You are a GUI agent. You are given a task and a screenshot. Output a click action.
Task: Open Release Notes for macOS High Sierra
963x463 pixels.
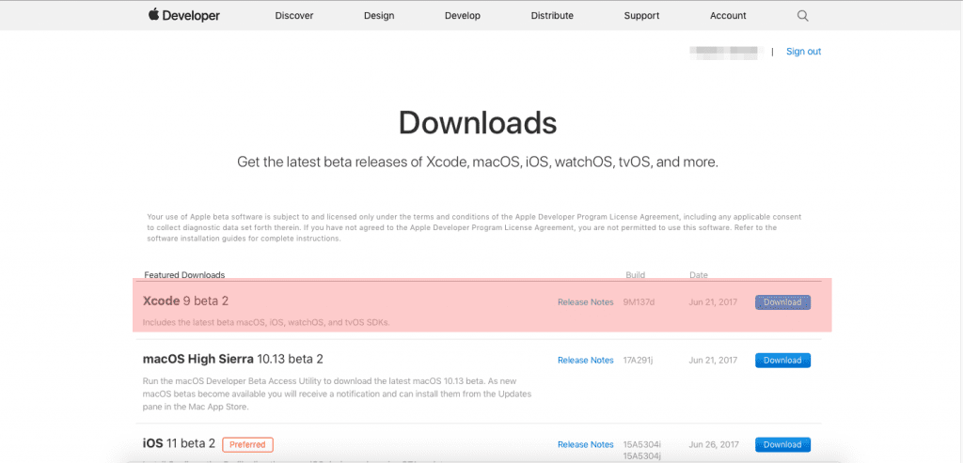coord(585,361)
